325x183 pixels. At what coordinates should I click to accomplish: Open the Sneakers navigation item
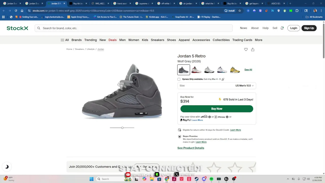click(x=157, y=40)
